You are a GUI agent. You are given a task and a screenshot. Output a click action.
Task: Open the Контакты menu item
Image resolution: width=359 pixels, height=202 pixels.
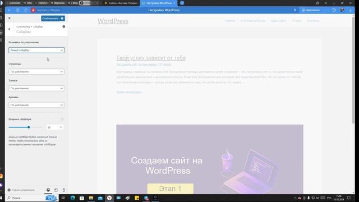point(313,21)
